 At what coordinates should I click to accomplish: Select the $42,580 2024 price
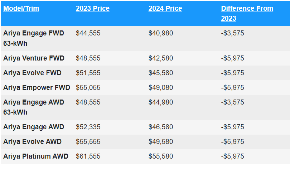pyautogui.click(x=161, y=58)
